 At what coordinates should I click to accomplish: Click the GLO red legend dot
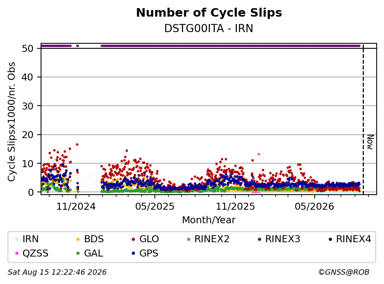pos(134,239)
